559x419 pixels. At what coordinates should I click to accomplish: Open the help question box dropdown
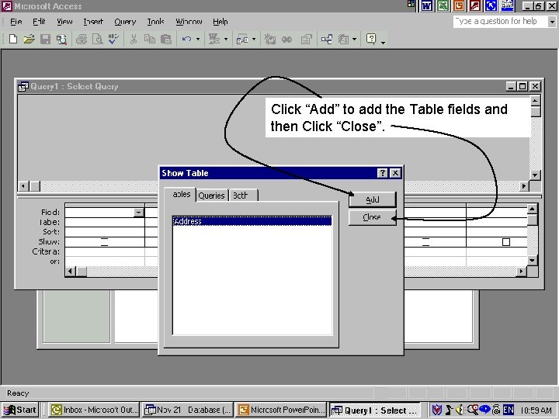552,22
